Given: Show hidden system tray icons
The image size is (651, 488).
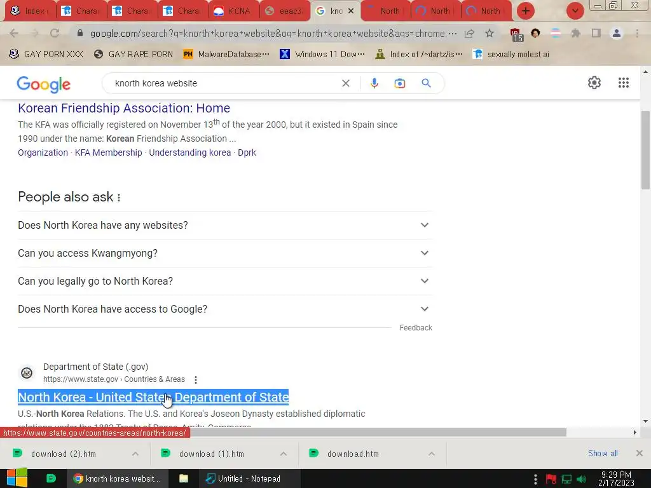Looking at the screenshot, I should point(535,479).
